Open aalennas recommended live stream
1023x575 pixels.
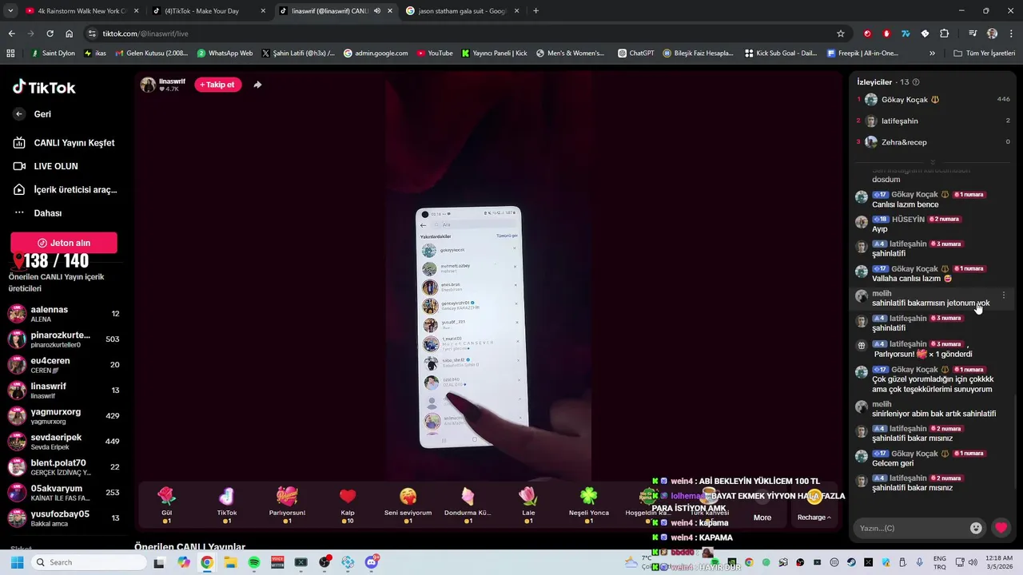click(x=64, y=314)
